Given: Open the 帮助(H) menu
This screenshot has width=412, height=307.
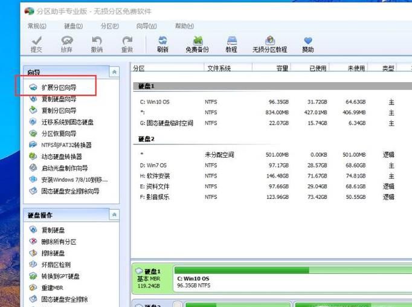Looking at the screenshot, I should point(184,26).
